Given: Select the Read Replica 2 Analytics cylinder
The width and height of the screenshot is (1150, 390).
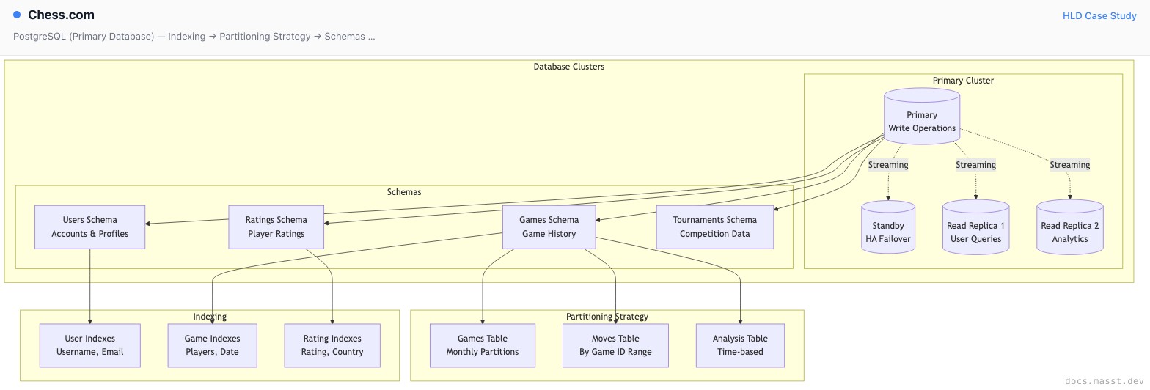Looking at the screenshot, I should click(1070, 227).
